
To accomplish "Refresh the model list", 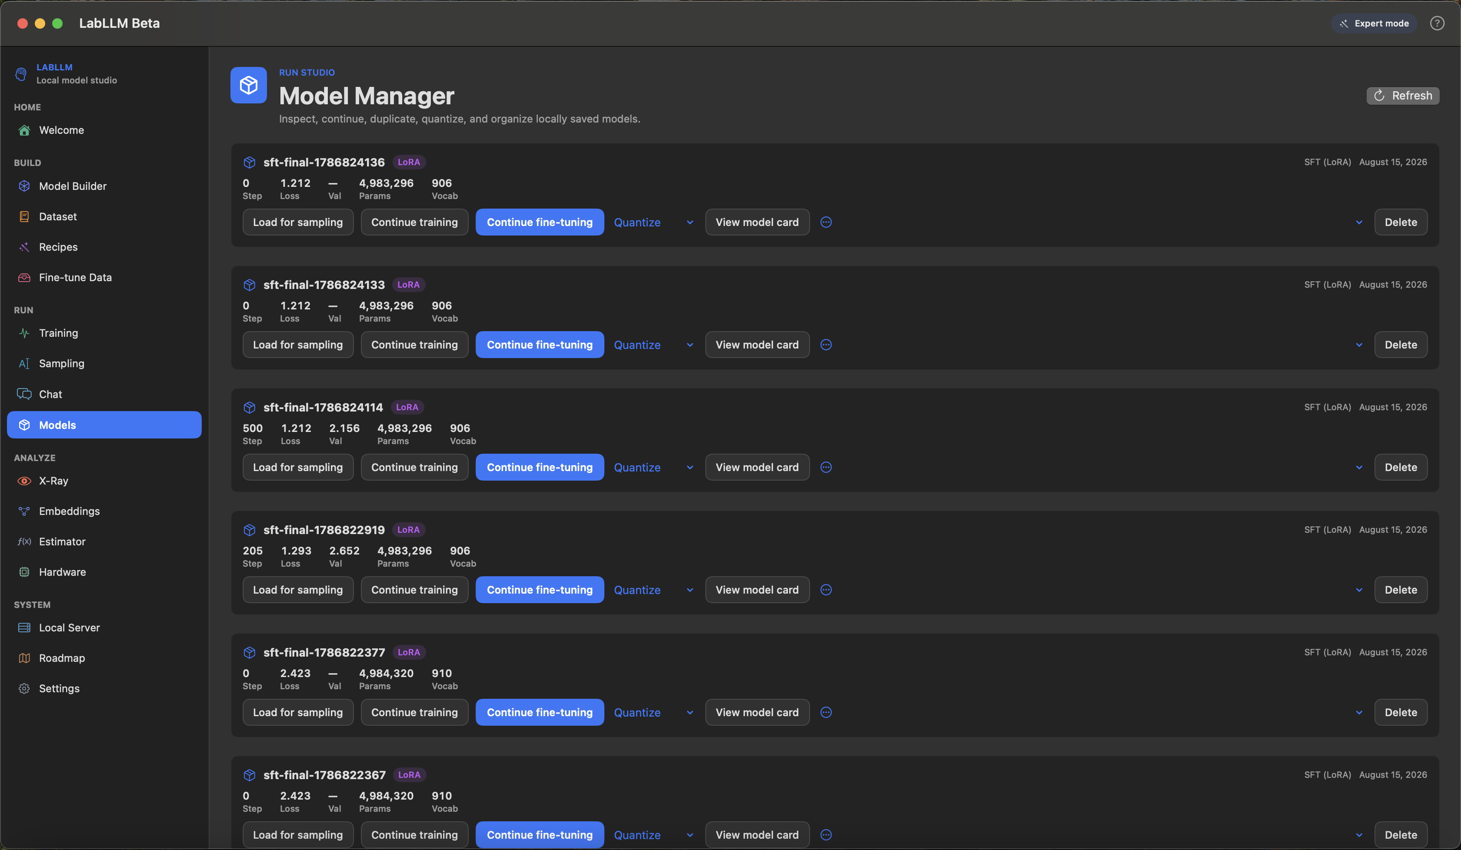I will [x=1402, y=96].
